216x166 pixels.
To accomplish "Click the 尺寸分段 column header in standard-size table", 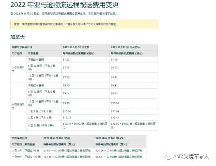I will [x=17, y=53].
